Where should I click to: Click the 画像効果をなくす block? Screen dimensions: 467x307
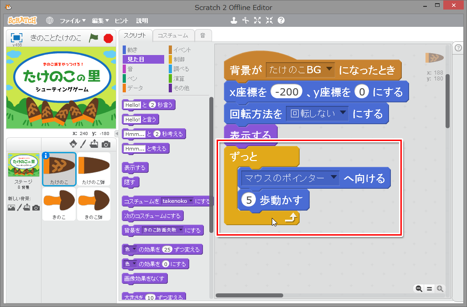click(145, 278)
